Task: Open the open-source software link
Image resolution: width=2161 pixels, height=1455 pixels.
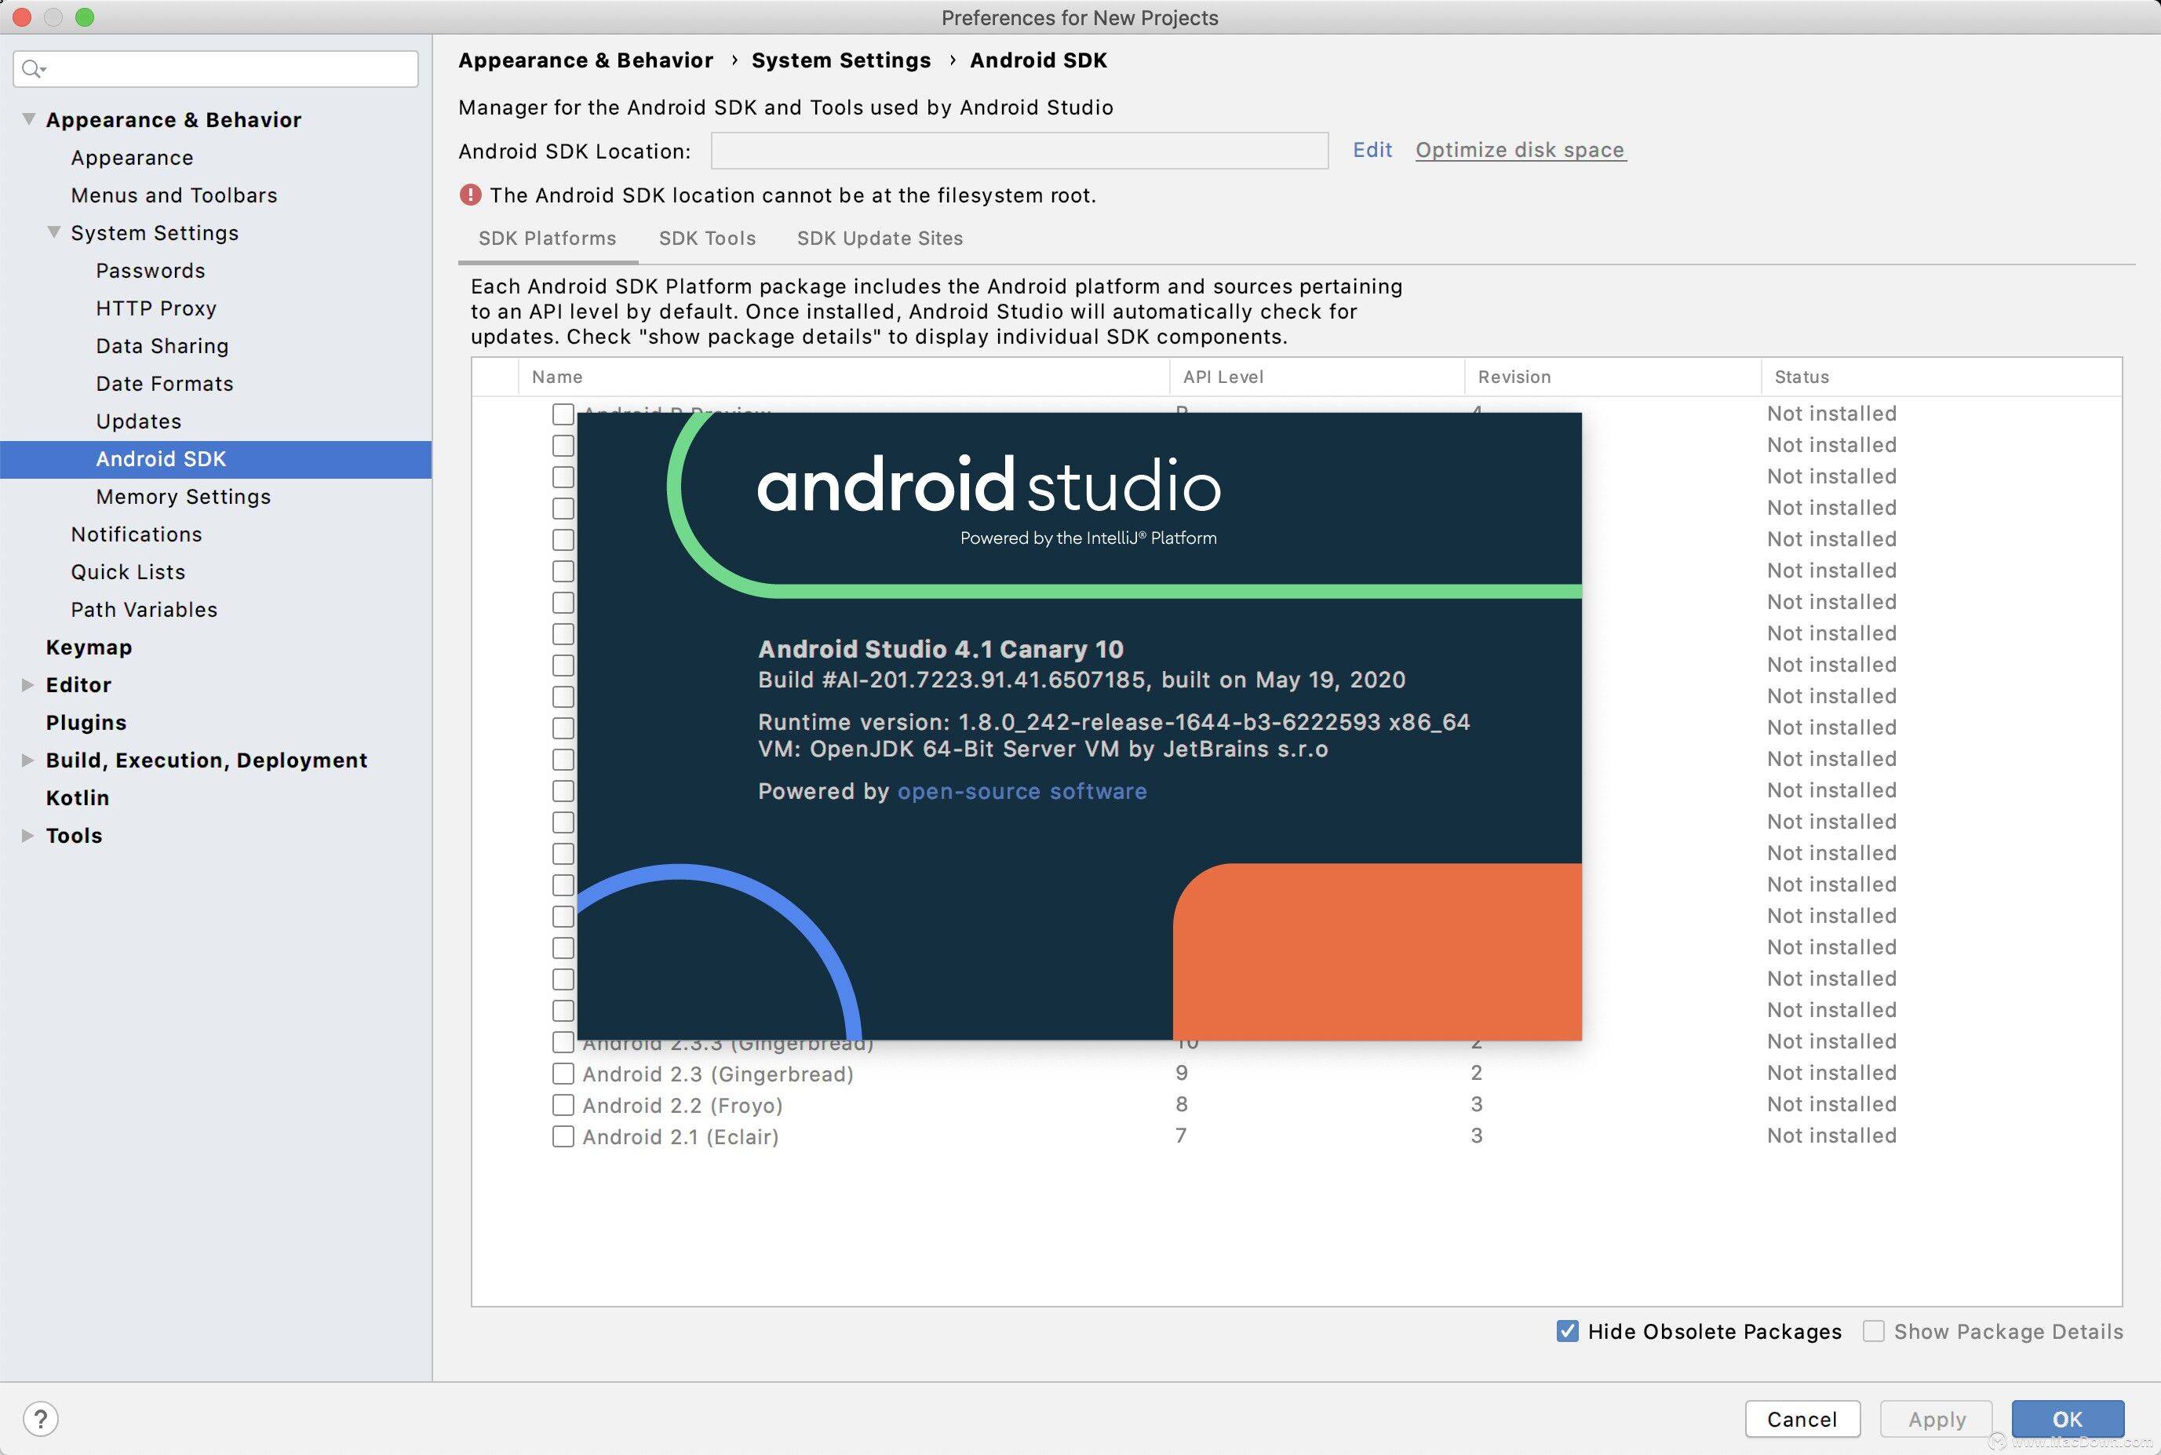Action: point(1022,792)
